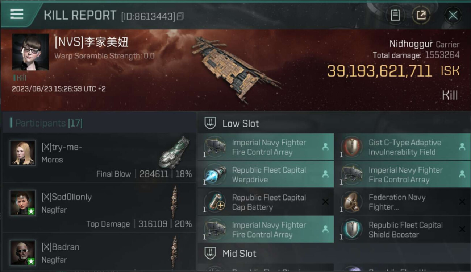
Task: Click Federation Navy Fighter module icon
Action: 351,202
